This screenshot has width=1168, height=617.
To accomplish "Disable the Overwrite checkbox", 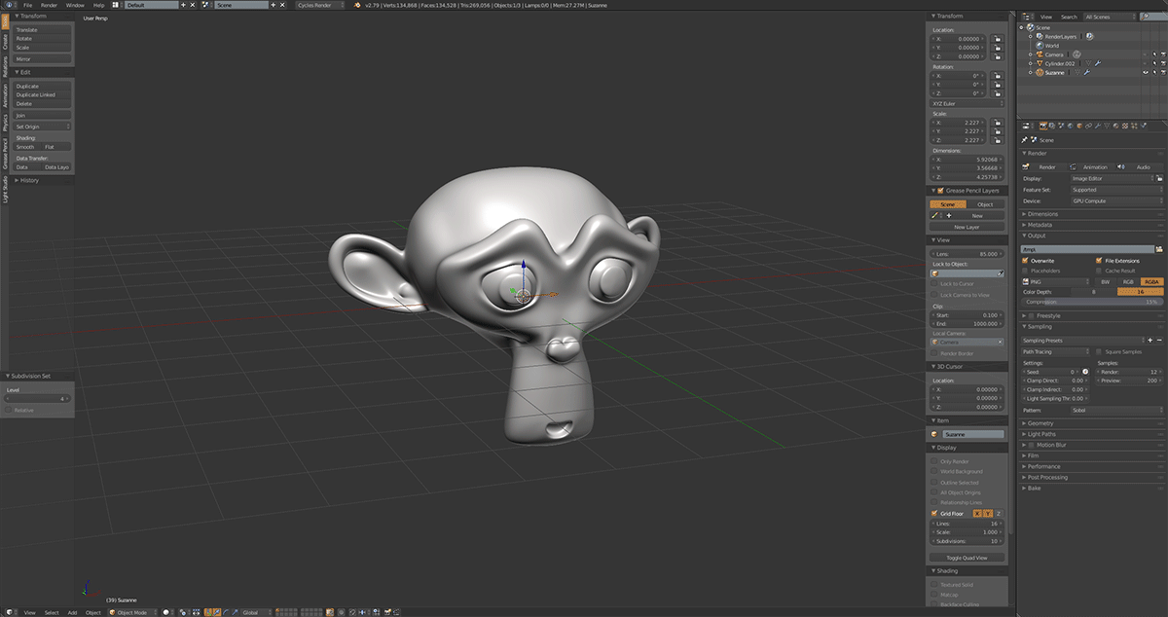I will (x=1025, y=261).
